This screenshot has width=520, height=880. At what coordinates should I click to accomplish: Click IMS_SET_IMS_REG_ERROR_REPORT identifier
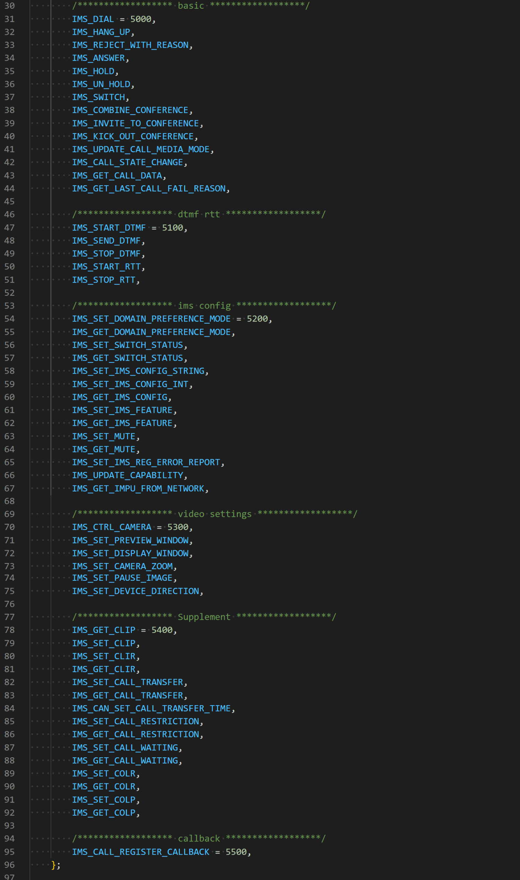[x=146, y=463]
